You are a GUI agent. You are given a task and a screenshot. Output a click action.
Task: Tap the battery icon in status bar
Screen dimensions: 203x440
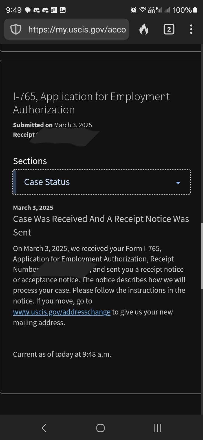tap(195, 10)
